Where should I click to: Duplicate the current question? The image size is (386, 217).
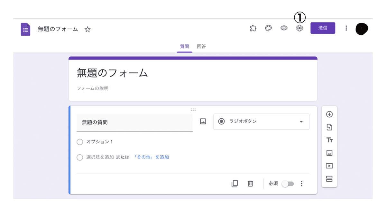click(x=235, y=183)
